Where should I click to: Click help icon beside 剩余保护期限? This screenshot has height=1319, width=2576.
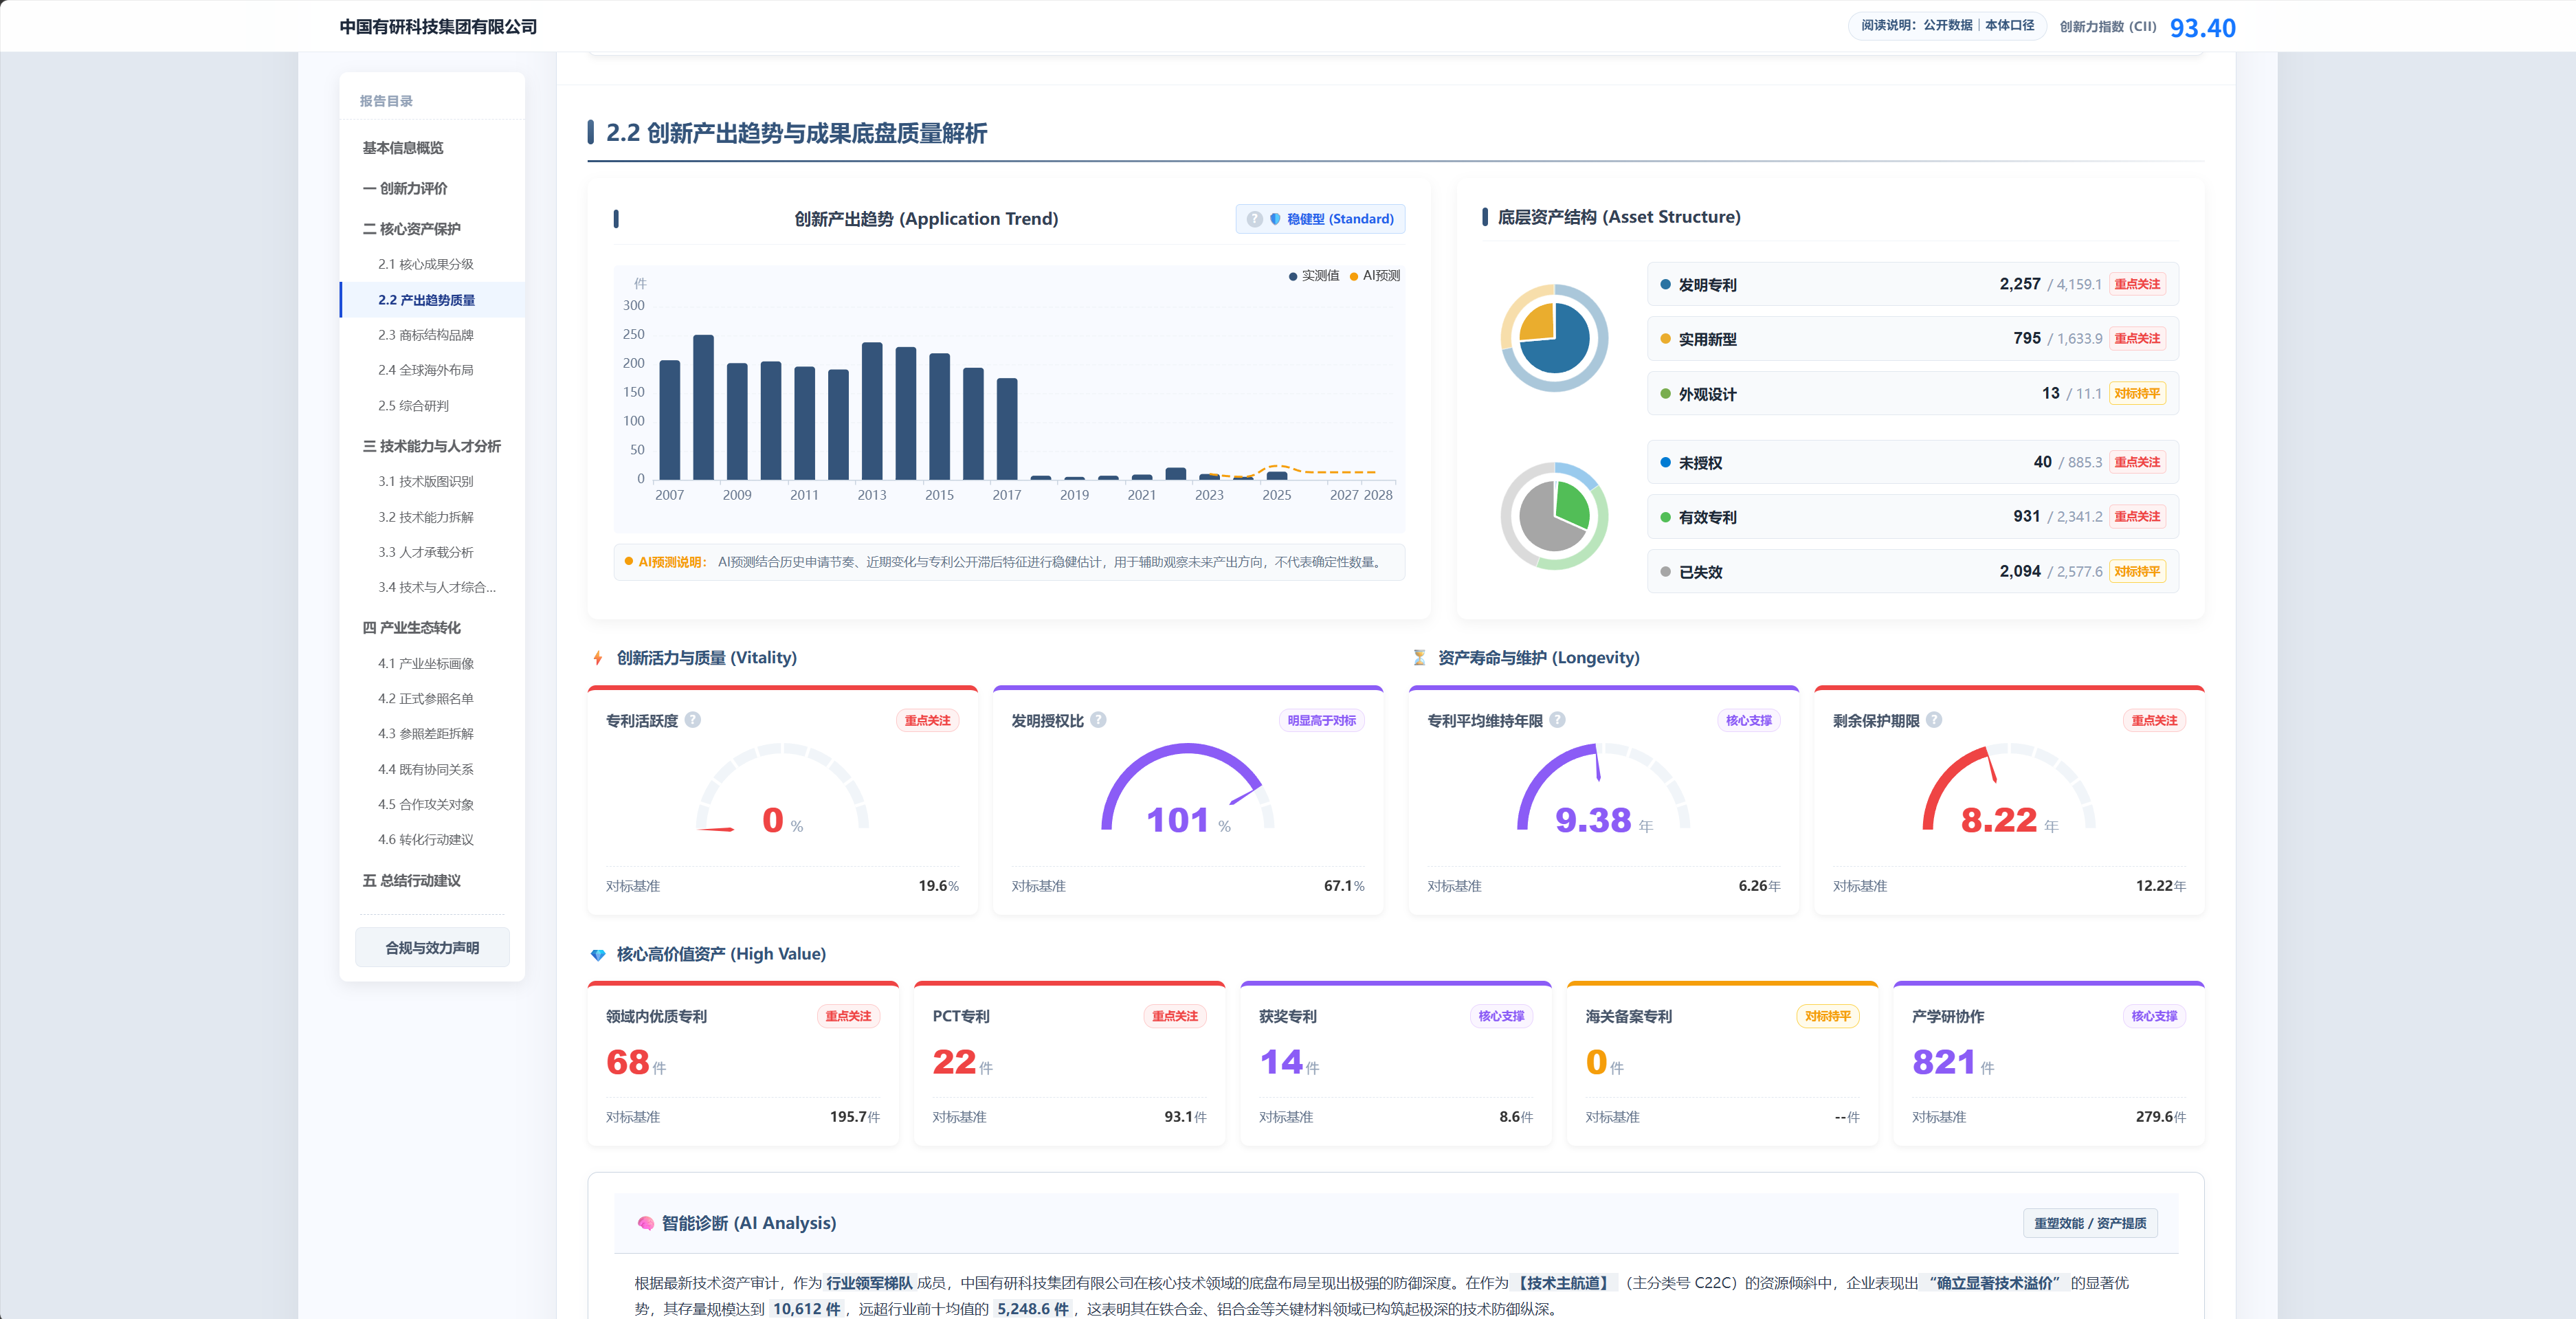point(1934,720)
